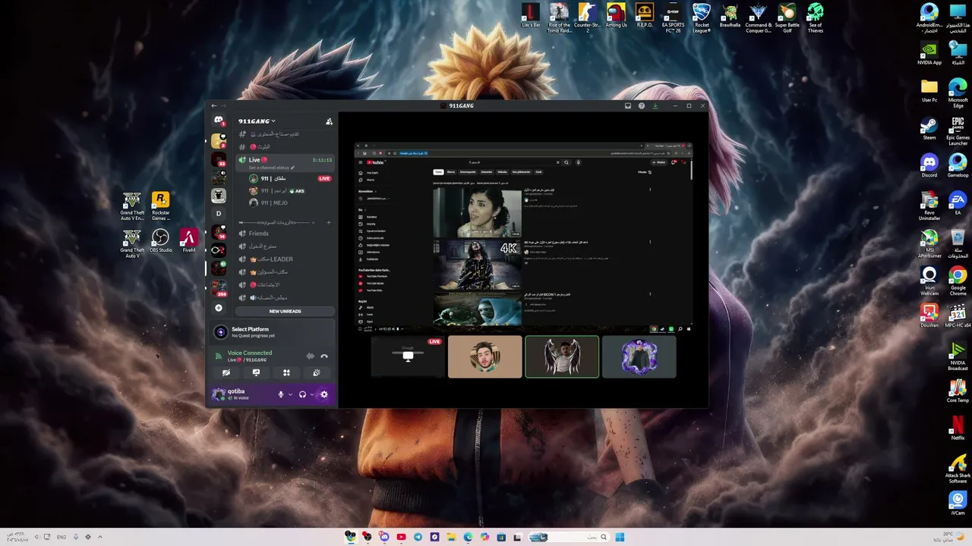Open Netflix desktop shortcut

click(958, 427)
